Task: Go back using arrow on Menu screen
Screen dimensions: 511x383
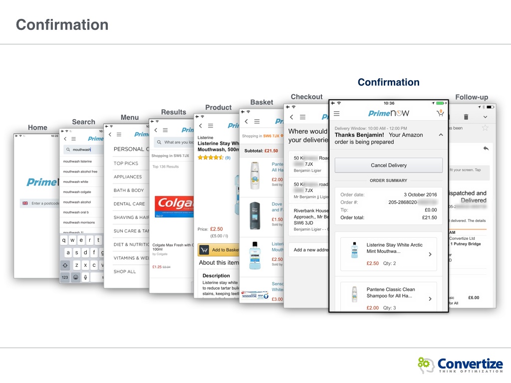Action: pyautogui.click(x=110, y=134)
